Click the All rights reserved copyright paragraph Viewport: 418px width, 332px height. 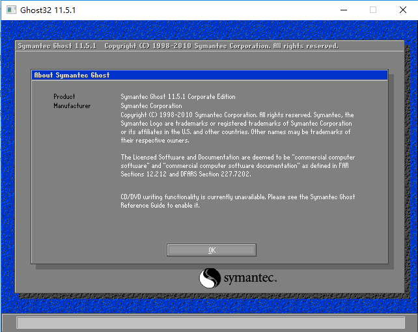(237, 127)
